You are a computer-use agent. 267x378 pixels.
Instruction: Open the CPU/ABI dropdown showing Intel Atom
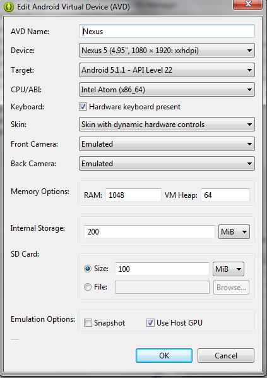point(167,90)
